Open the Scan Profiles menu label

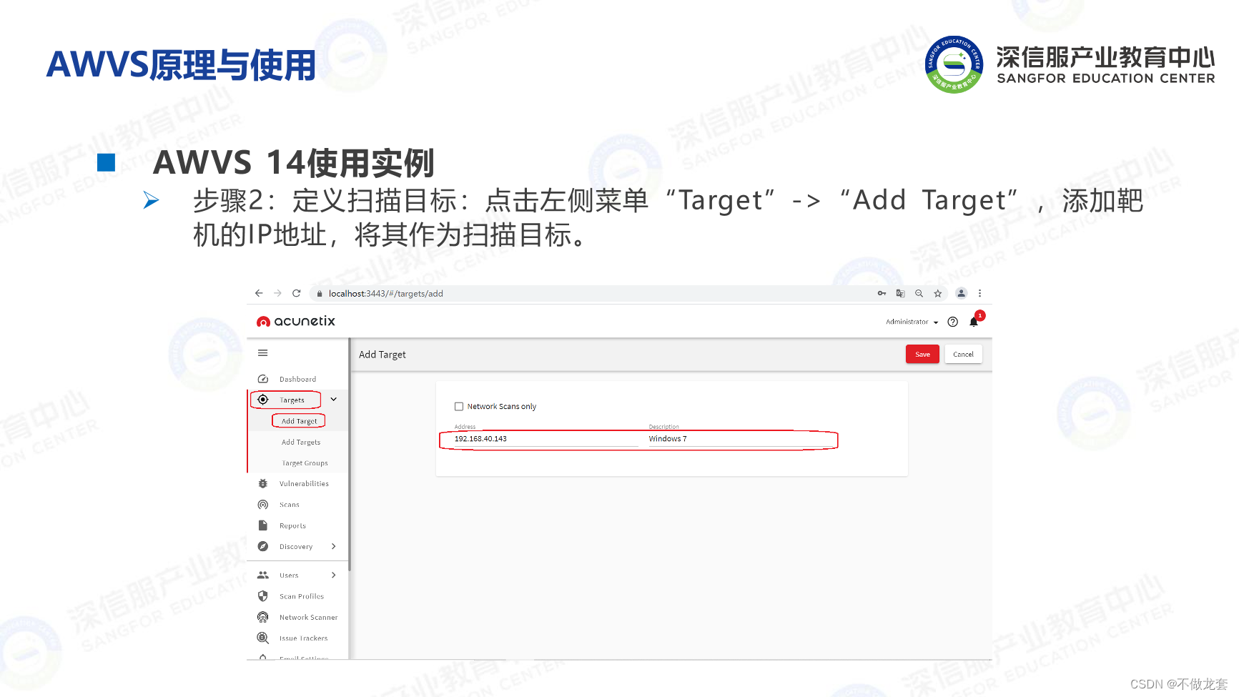pyautogui.click(x=301, y=596)
